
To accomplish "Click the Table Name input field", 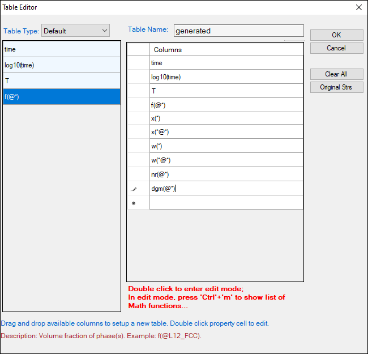I will tap(238, 31).
